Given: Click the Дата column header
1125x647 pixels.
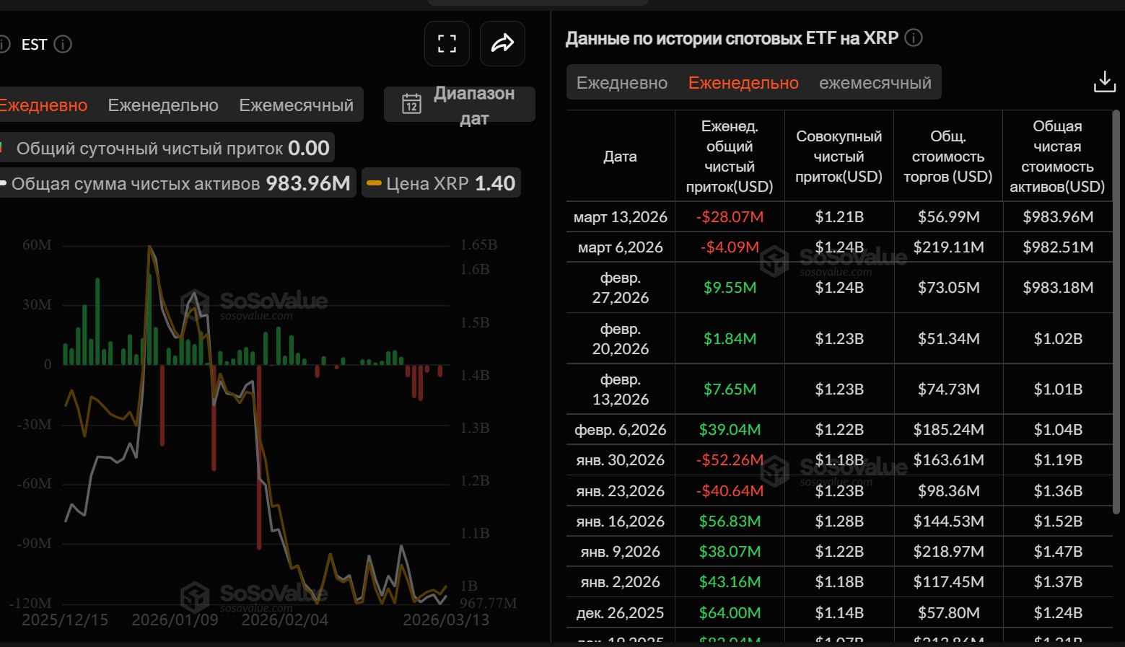Looking at the screenshot, I should (x=621, y=157).
